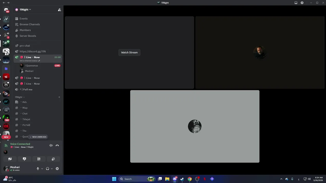
Task: Open the purple server folder icon
Action: (6, 69)
